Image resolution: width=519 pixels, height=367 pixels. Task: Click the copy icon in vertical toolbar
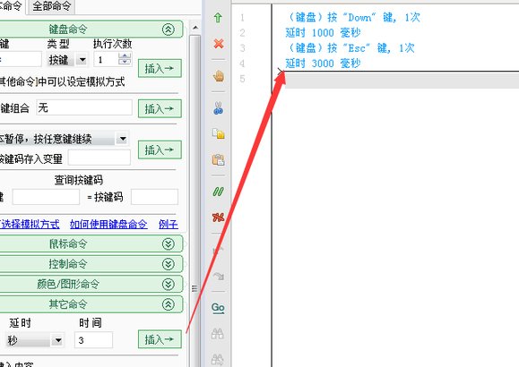(x=219, y=133)
